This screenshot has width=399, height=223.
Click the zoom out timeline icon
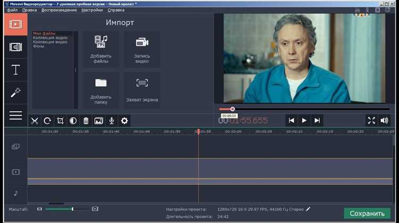[x=39, y=209]
